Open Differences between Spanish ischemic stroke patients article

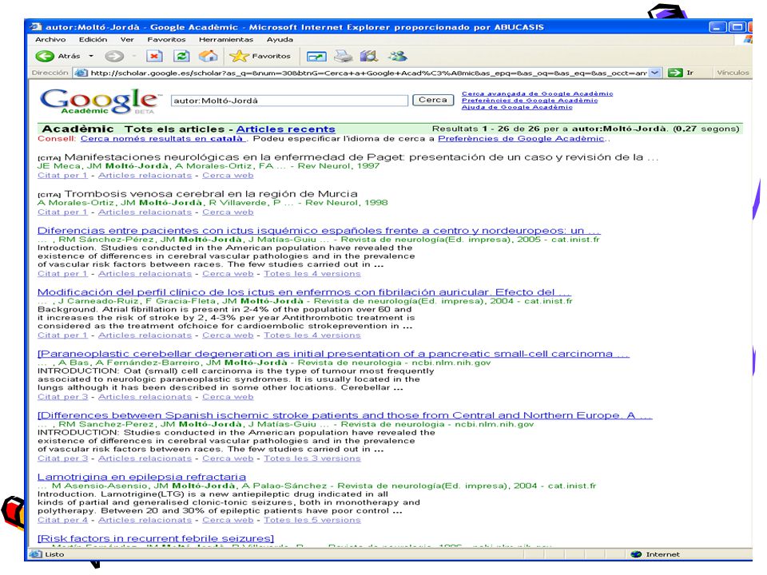[x=345, y=415]
